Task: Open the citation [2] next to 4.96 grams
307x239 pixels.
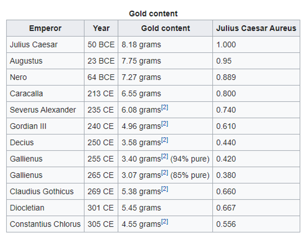Action: pos(164,124)
